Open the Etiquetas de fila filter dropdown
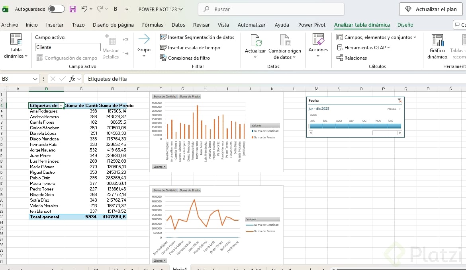Image resolution: width=466 pixels, height=270 pixels. pos(61,106)
